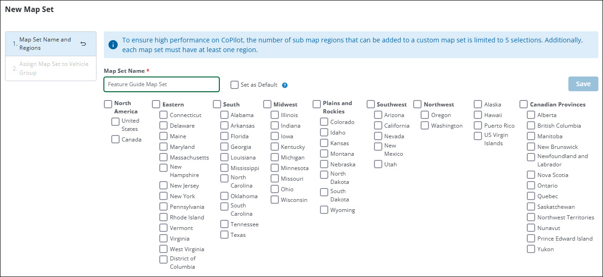Select the North America region checkbox
Viewport: 603px width, 277px height.
tap(108, 104)
